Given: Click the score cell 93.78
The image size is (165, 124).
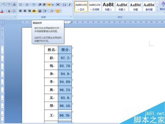Looking at the screenshot, I should point(65,66).
